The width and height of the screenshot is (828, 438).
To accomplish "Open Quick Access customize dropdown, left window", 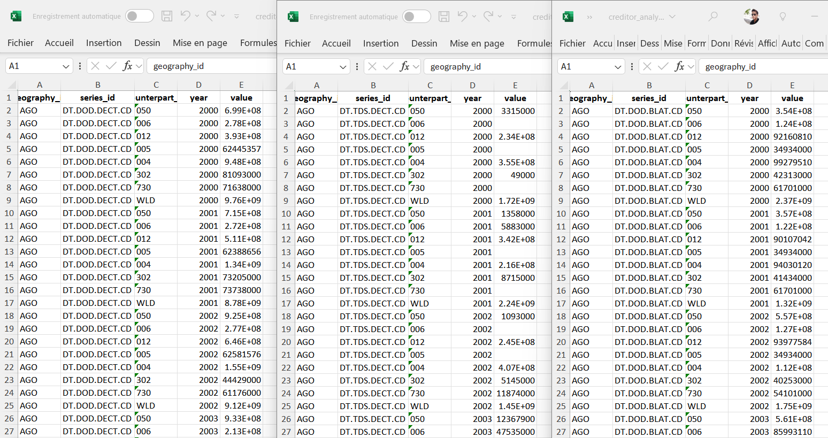I will pyautogui.click(x=236, y=17).
